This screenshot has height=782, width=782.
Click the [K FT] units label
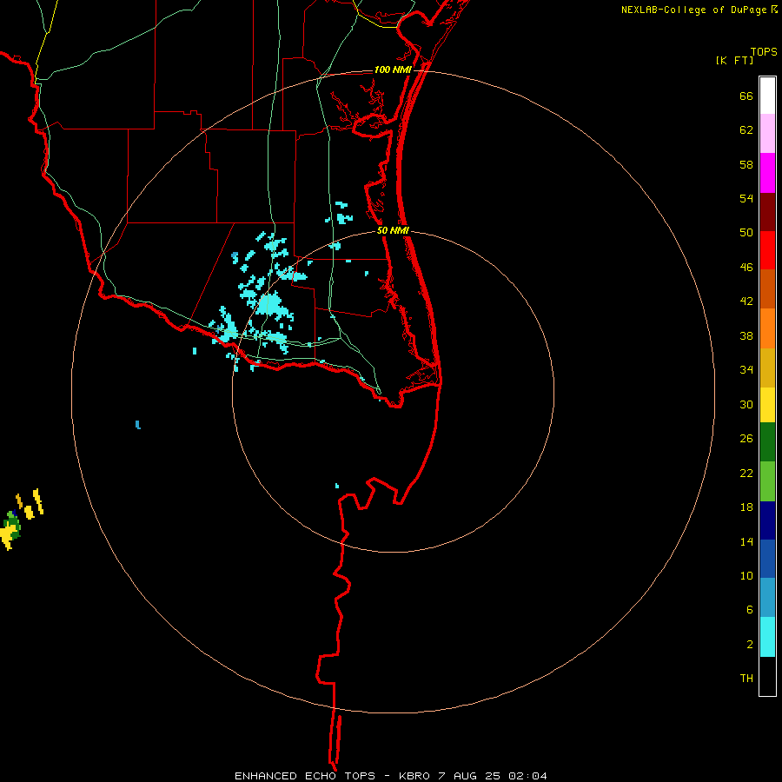(x=734, y=60)
